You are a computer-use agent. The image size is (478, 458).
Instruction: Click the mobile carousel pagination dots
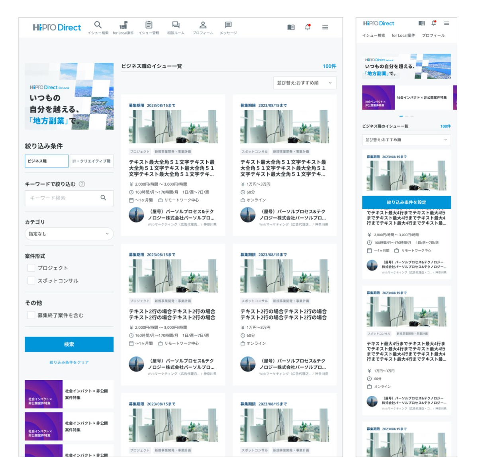pyautogui.click(x=406, y=116)
